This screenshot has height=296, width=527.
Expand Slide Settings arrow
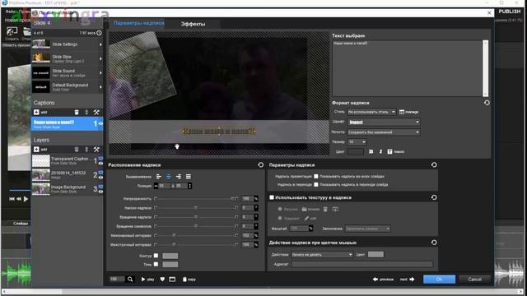click(100, 44)
